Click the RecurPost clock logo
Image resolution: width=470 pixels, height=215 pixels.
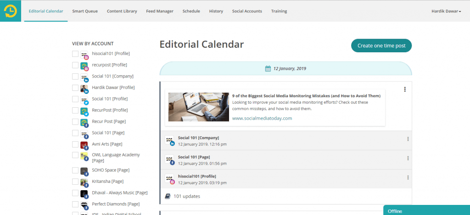pos(11,11)
